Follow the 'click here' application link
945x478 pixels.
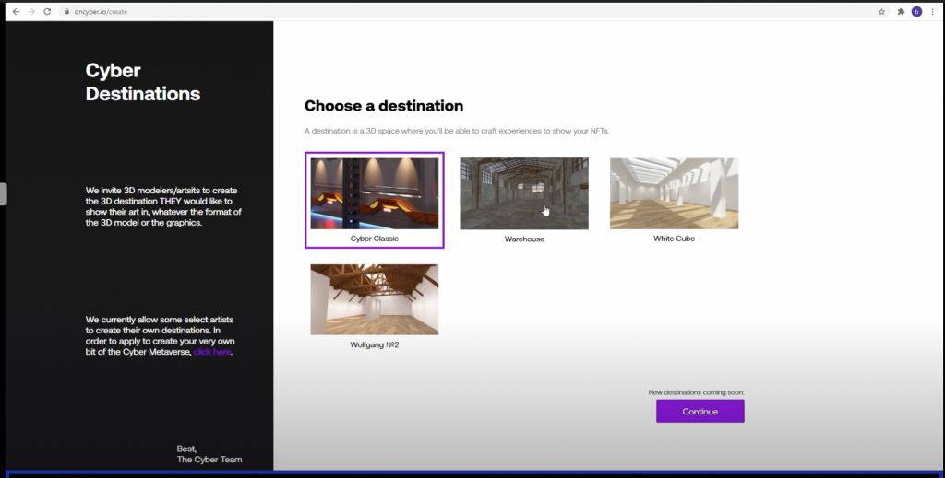tap(212, 352)
